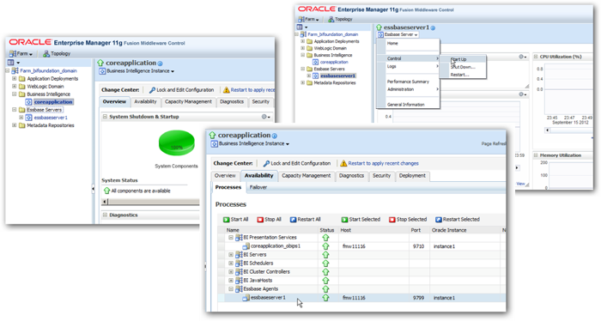Image resolution: width=601 pixels, height=321 pixels.
Task: Click the left arrow of System Status scrollbar
Action: 105,202
